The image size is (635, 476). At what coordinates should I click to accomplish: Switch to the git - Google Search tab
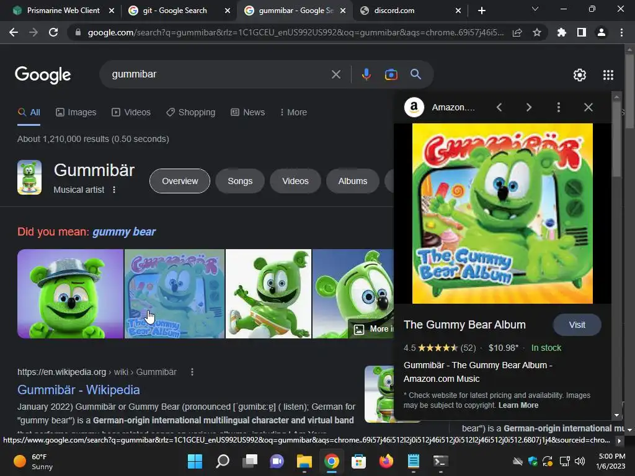[174, 11]
